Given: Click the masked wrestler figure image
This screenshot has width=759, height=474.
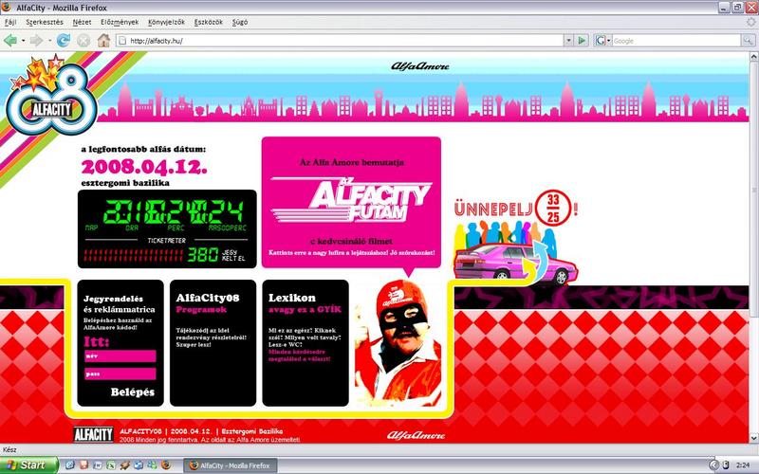Looking at the screenshot, I should pos(398,343).
